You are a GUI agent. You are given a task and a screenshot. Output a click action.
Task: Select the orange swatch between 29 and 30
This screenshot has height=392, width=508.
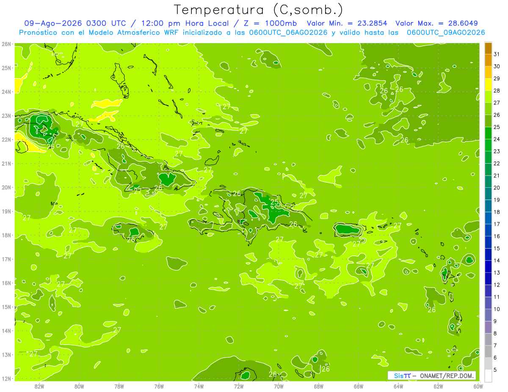coord(488,72)
